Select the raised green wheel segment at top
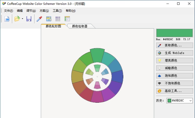 (97, 55)
